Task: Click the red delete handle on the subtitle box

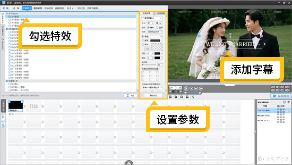Action: coord(262,36)
